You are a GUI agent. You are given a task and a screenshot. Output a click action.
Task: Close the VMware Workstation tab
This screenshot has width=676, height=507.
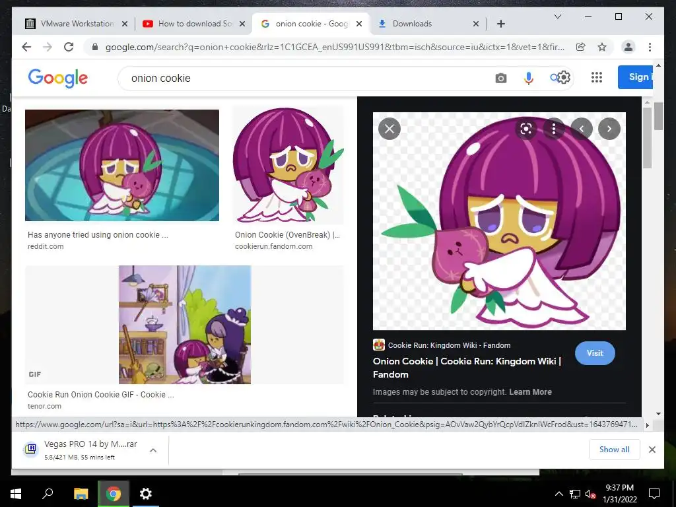pyautogui.click(x=125, y=24)
